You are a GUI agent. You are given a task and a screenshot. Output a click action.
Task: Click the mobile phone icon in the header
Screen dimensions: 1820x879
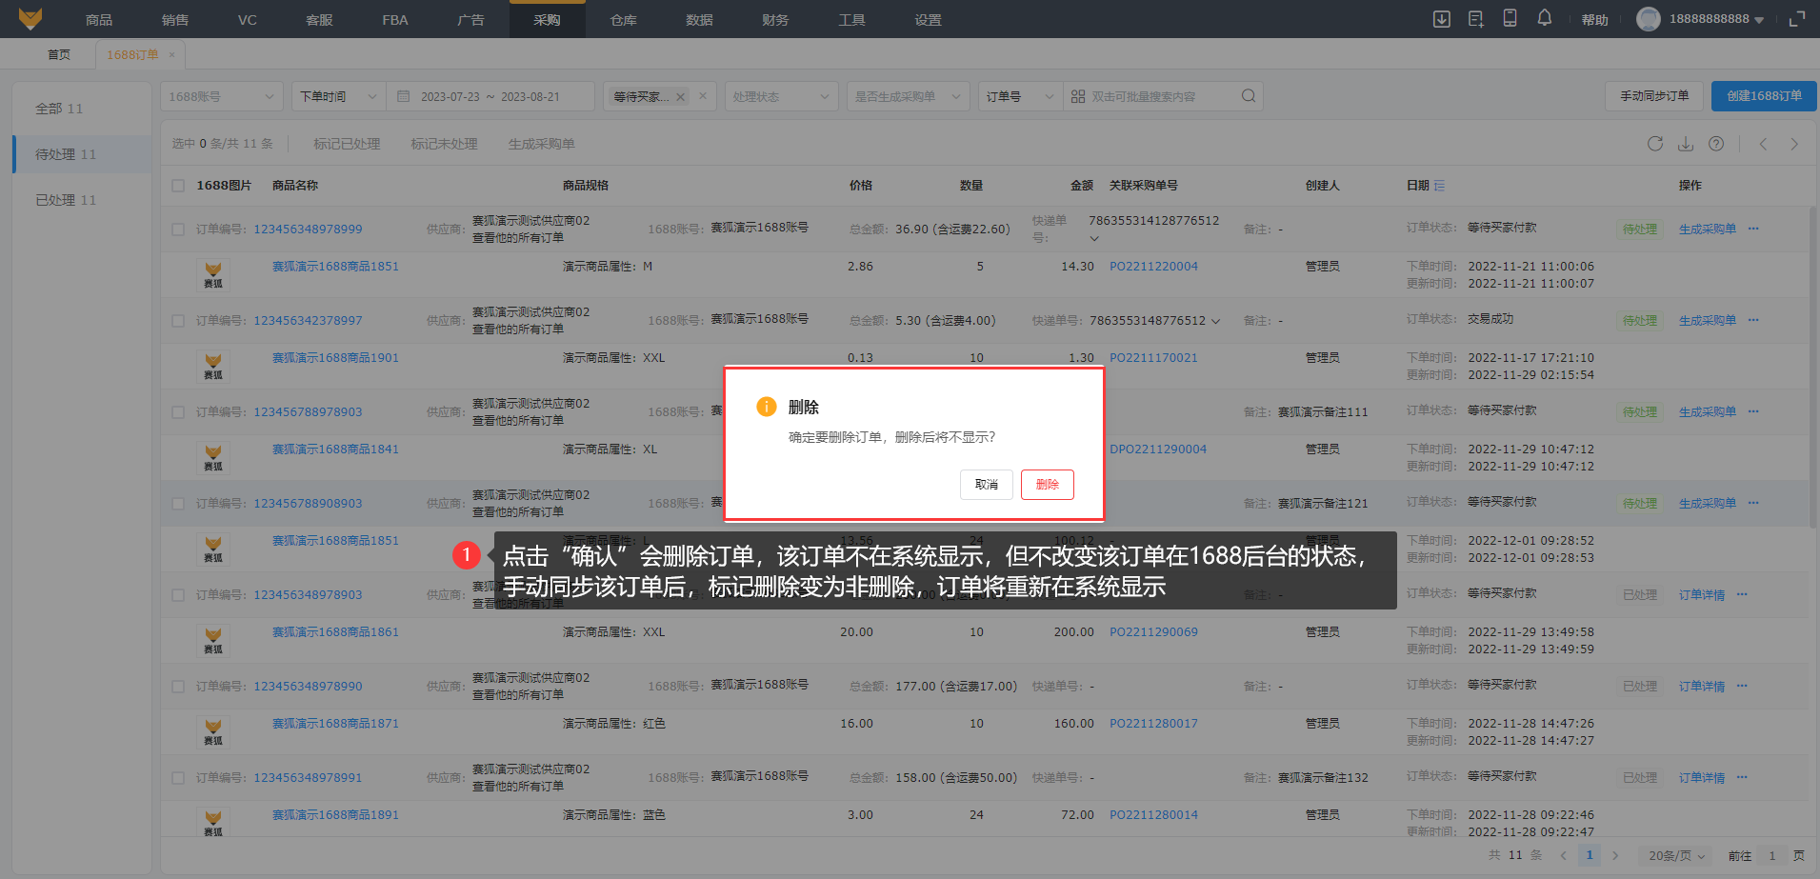1510,18
